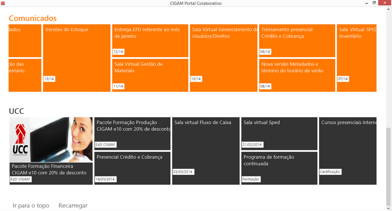Image resolution: width=392 pixels, height=211 pixels.
Task: Select Sala Virtual Gestão de Materiais tile
Action: tap(150, 75)
